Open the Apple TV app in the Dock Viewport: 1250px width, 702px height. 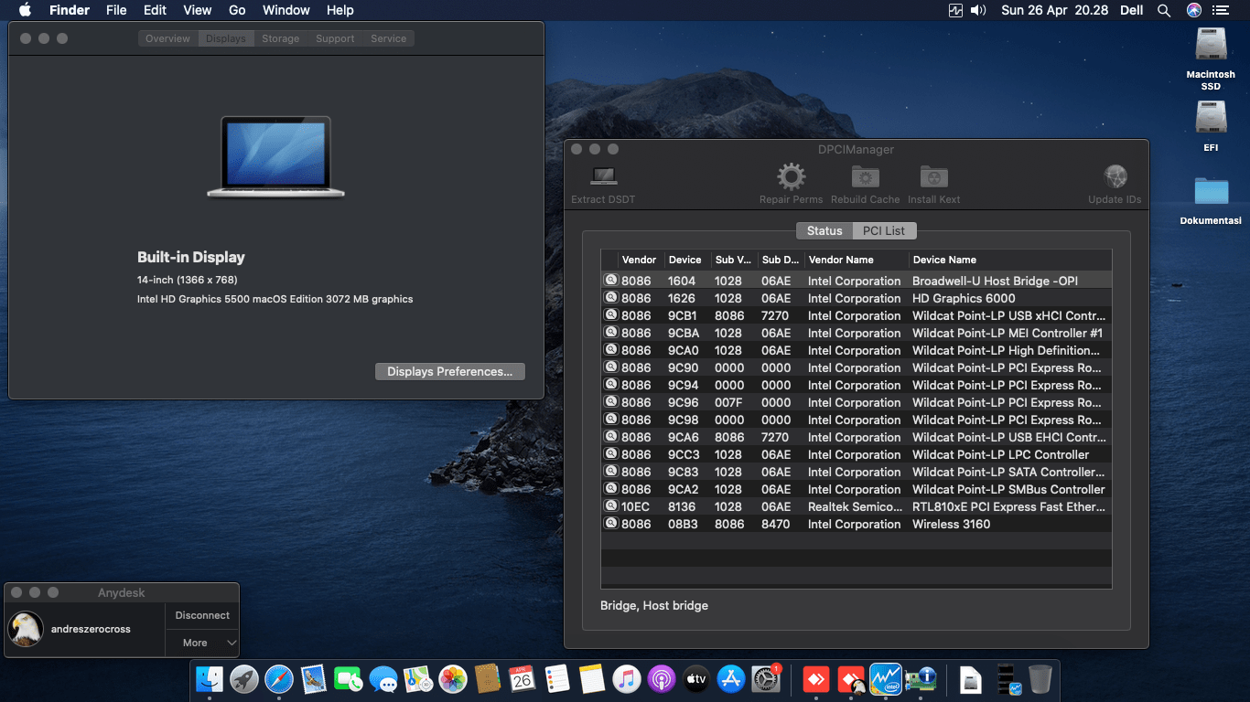coord(696,679)
